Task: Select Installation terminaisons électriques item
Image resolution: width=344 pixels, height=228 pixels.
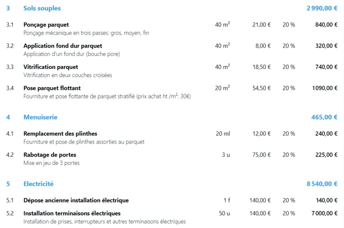Action: [x=72, y=213]
